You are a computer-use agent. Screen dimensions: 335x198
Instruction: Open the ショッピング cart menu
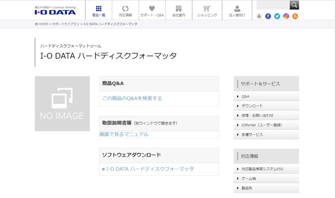point(207,11)
